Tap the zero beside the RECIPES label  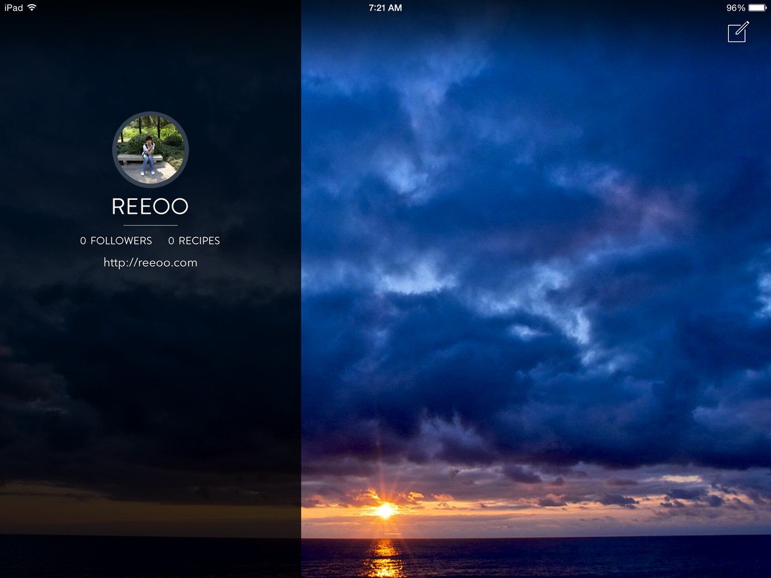(171, 241)
